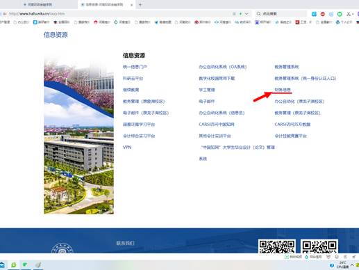Close the active 信息资源 tab
The width and height of the screenshot is (359, 270).
tap(131, 5)
